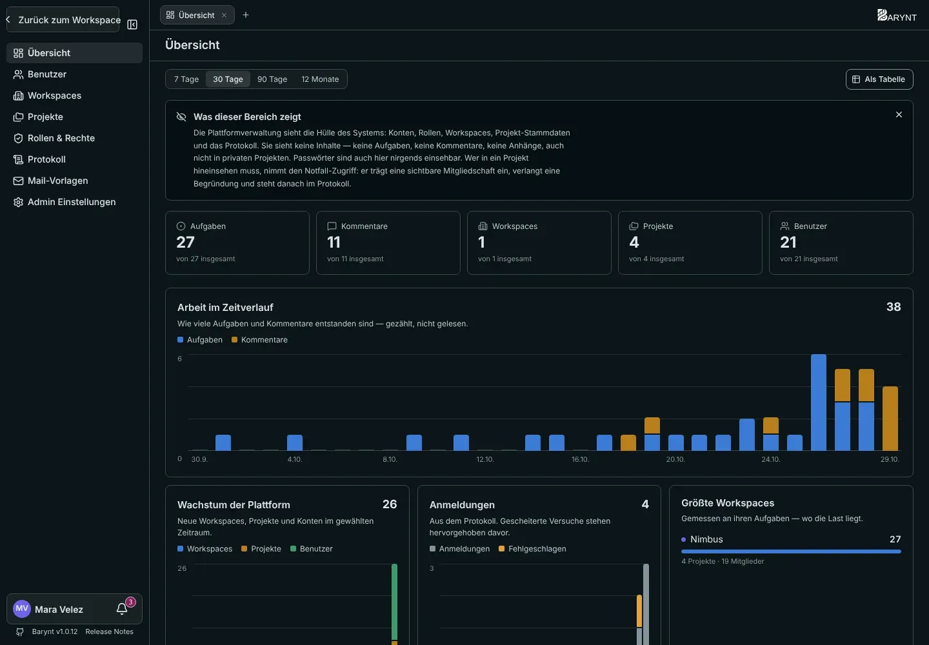Select the 7 Tage time range
This screenshot has height=645, width=929.
(186, 79)
